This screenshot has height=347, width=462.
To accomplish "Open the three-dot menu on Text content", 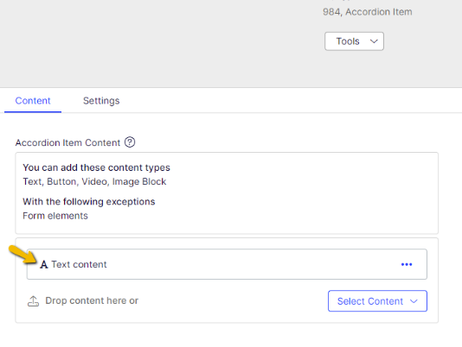I will pyautogui.click(x=407, y=264).
